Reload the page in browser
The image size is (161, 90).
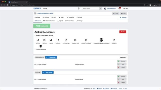(7, 5)
